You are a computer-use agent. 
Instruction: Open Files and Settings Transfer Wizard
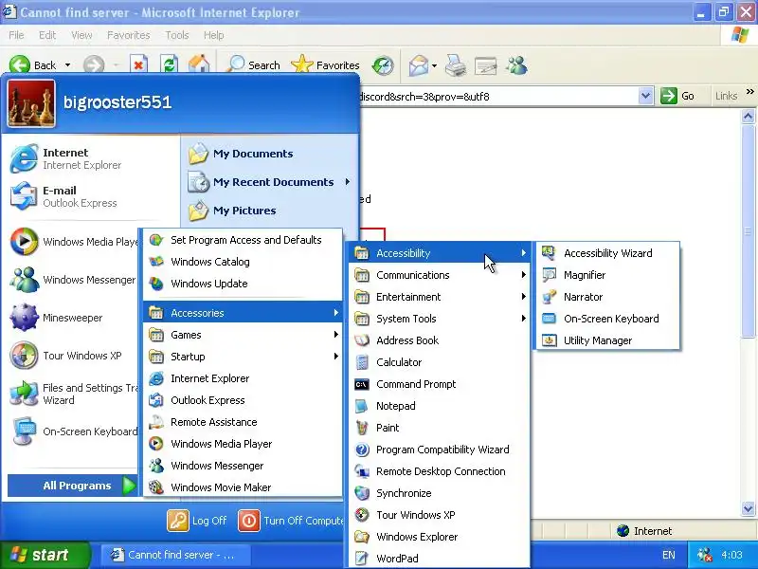pos(73,394)
